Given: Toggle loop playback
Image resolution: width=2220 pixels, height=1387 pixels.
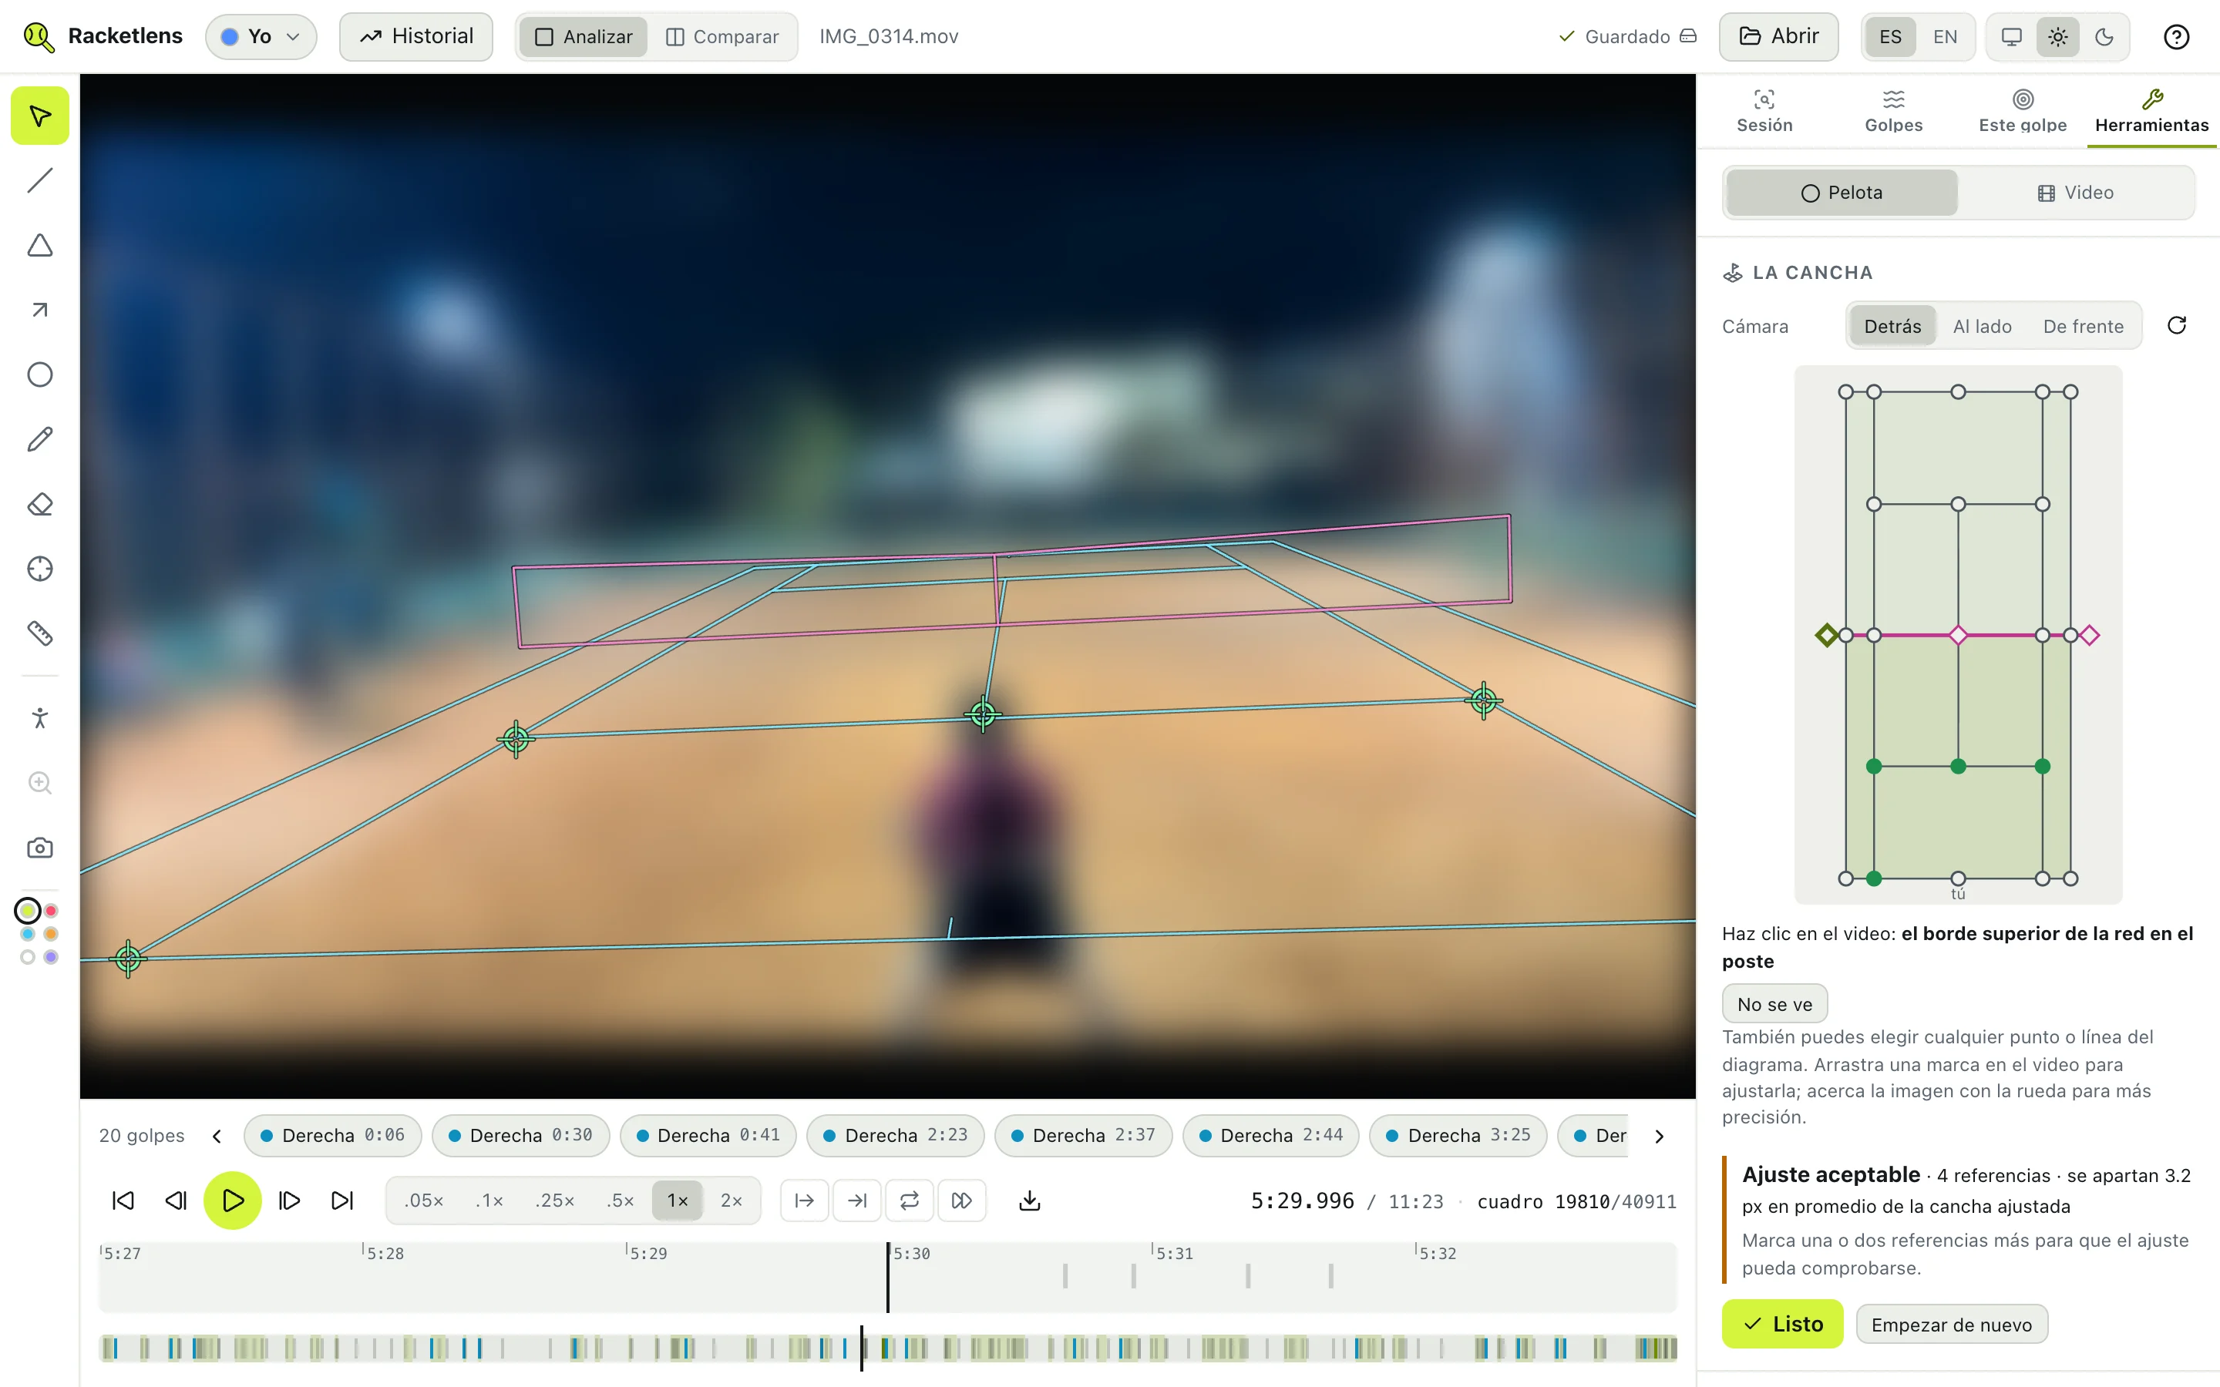Looking at the screenshot, I should pyautogui.click(x=909, y=1201).
